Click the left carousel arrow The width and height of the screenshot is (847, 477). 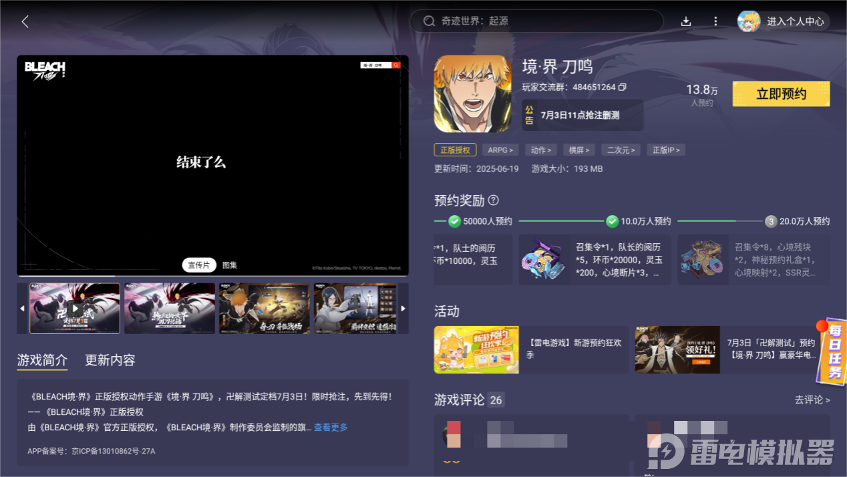pos(22,308)
